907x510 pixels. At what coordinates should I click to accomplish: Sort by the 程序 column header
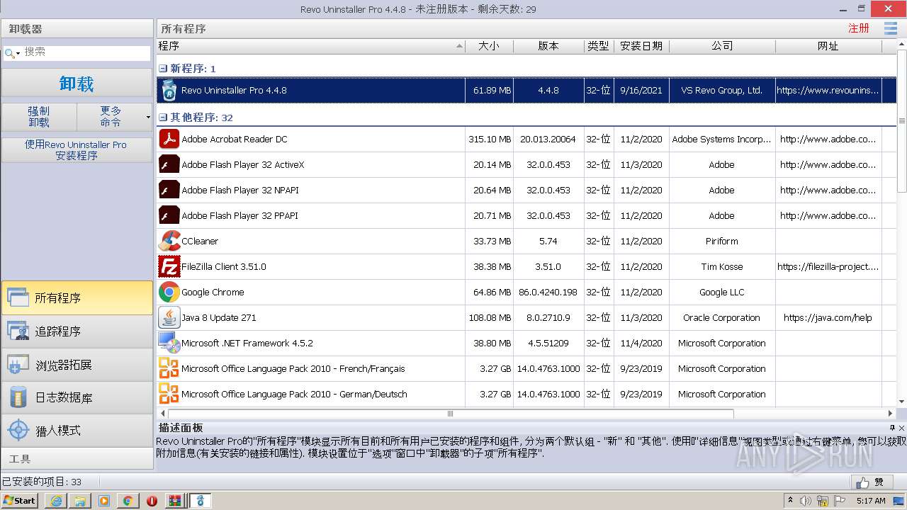(310, 46)
